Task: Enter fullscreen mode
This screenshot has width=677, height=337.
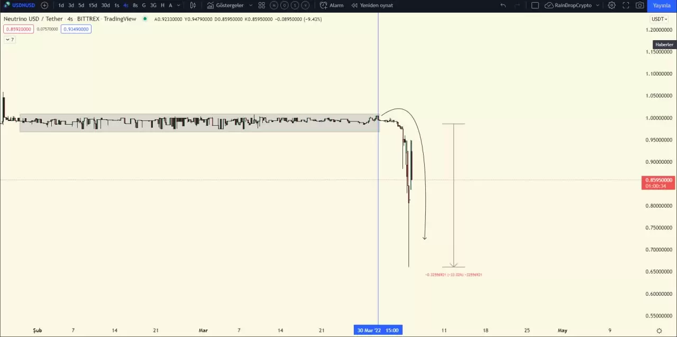Action: tap(626, 5)
